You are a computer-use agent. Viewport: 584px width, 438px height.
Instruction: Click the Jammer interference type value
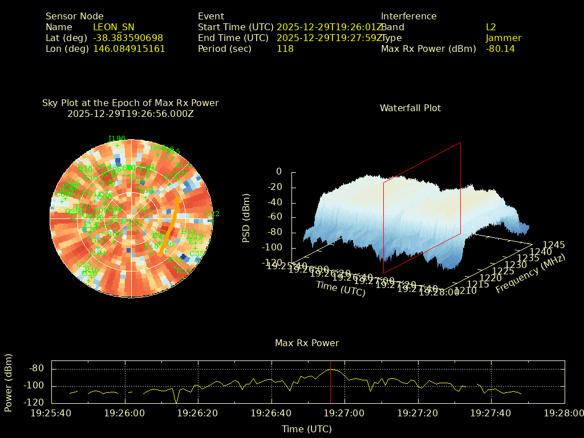pyautogui.click(x=504, y=38)
